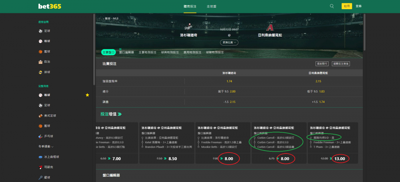
Task: Click the 投注增值 double-arrow heading
Action: pos(111,114)
